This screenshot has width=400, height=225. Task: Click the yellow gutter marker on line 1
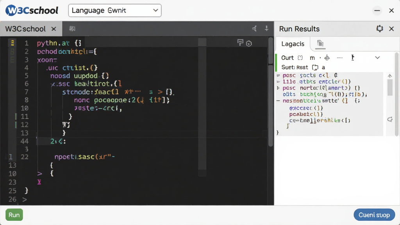[x=12, y=43]
